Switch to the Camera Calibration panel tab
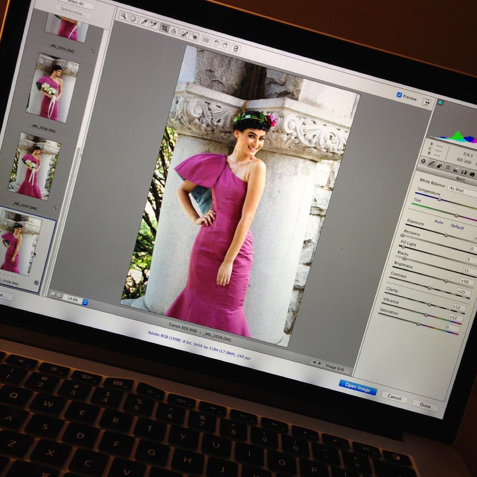 pyautogui.click(x=472, y=174)
